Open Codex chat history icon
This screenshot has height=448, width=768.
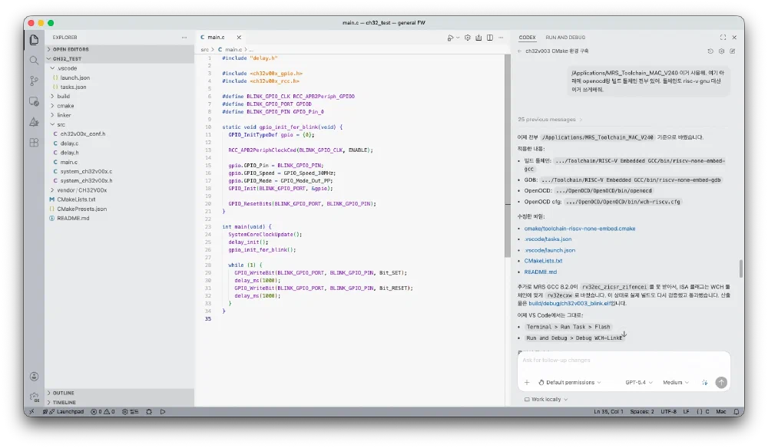point(710,51)
